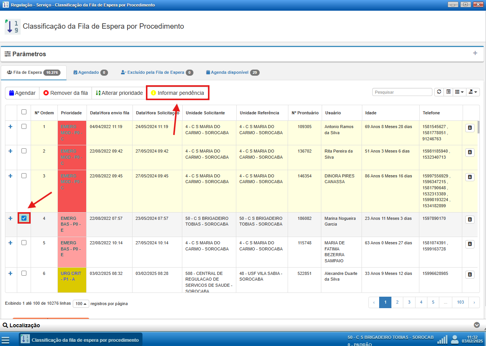
Task: Open the hamburger main menu in taskbar
Action: 5,340
